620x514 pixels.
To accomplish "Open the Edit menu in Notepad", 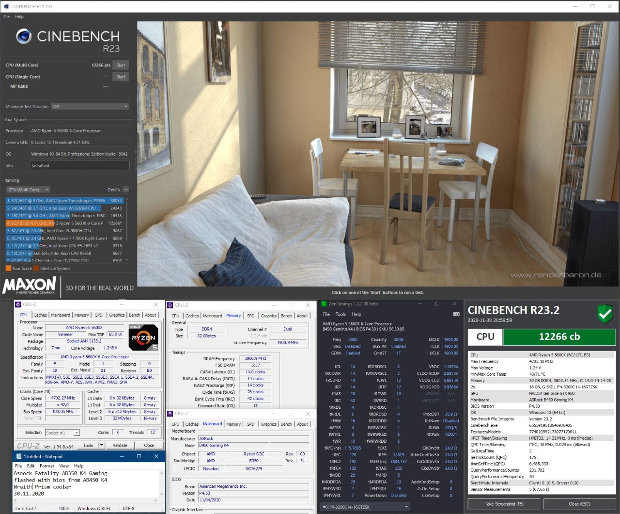I will (x=31, y=466).
